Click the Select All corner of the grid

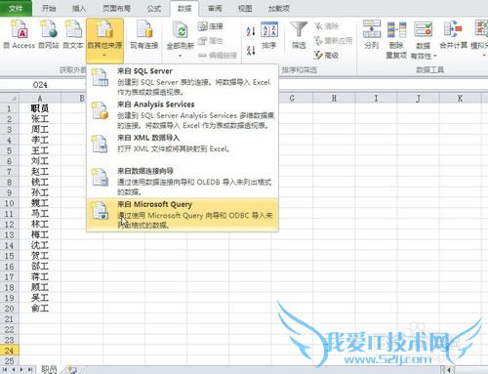pos(10,98)
